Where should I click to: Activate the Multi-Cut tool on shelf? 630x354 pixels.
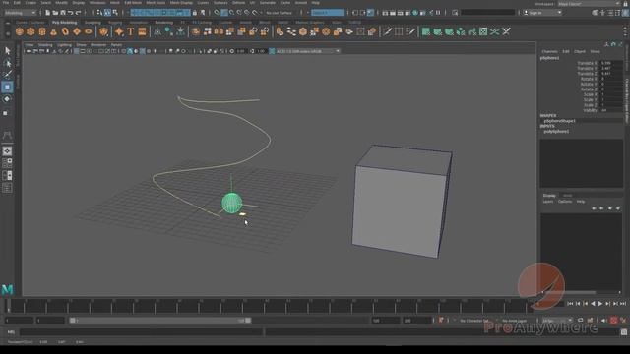click(x=387, y=31)
